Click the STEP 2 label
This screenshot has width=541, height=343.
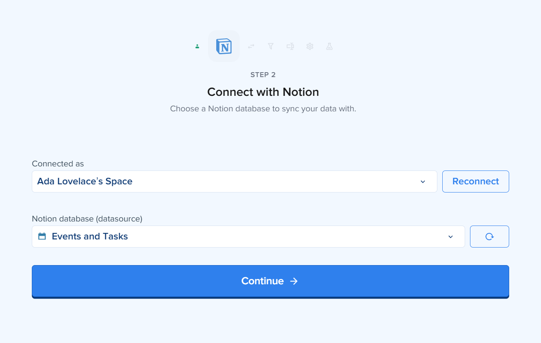263,75
